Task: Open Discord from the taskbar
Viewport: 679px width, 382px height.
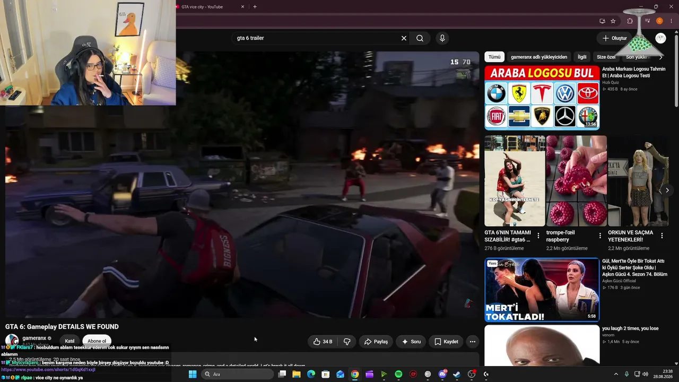Action: [442, 374]
